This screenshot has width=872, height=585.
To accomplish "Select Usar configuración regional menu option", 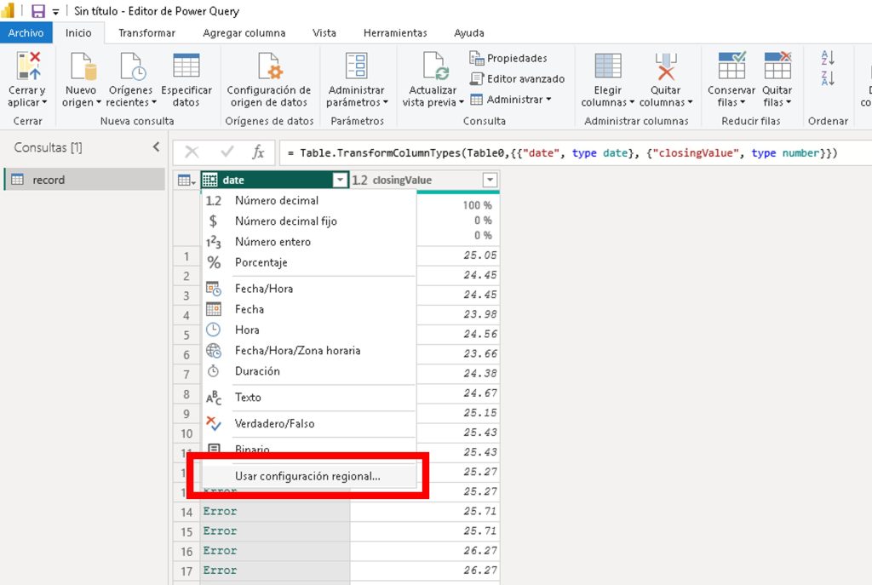I will (307, 477).
